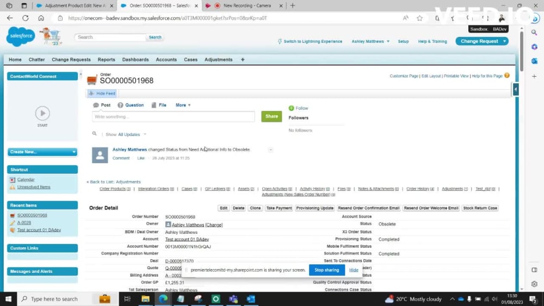Click the Microsoft Edge taskbar icon

tap(163, 299)
